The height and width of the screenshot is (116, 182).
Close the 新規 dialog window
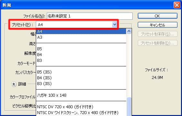pos(177,5)
